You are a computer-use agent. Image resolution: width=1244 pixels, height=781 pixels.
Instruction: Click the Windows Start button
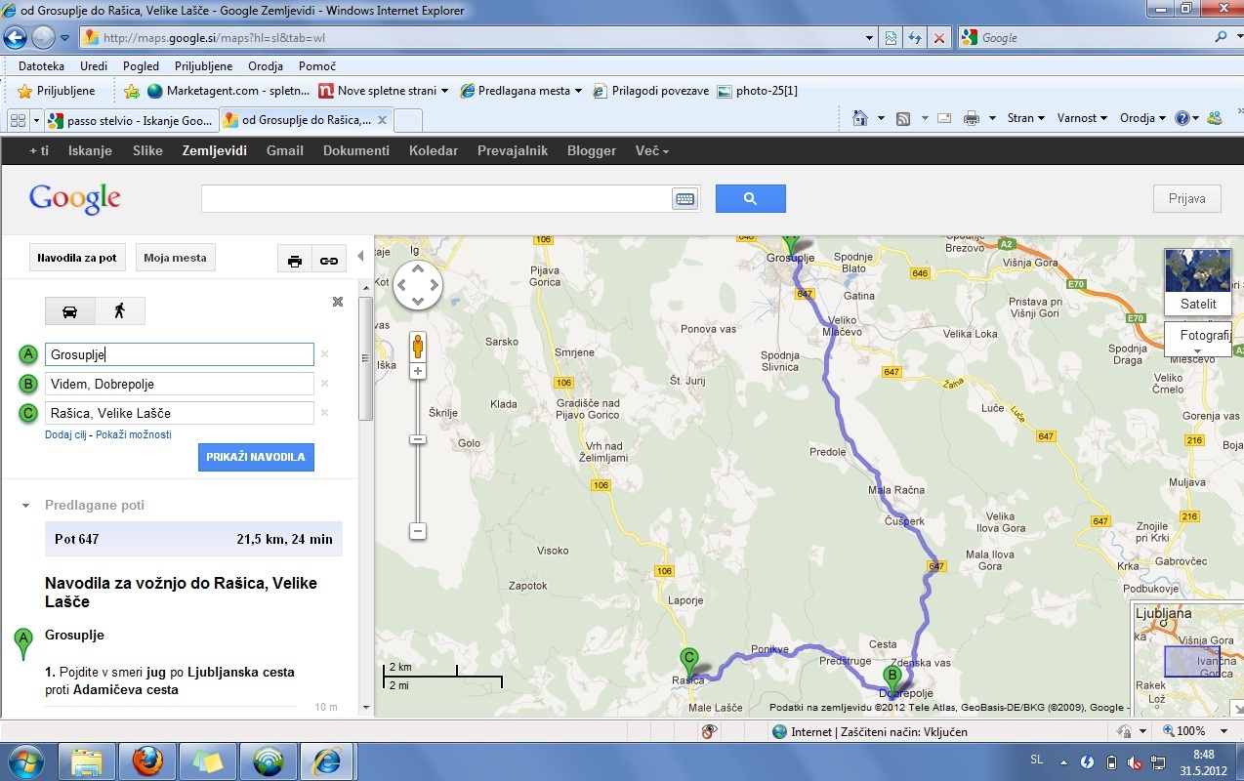click(24, 760)
